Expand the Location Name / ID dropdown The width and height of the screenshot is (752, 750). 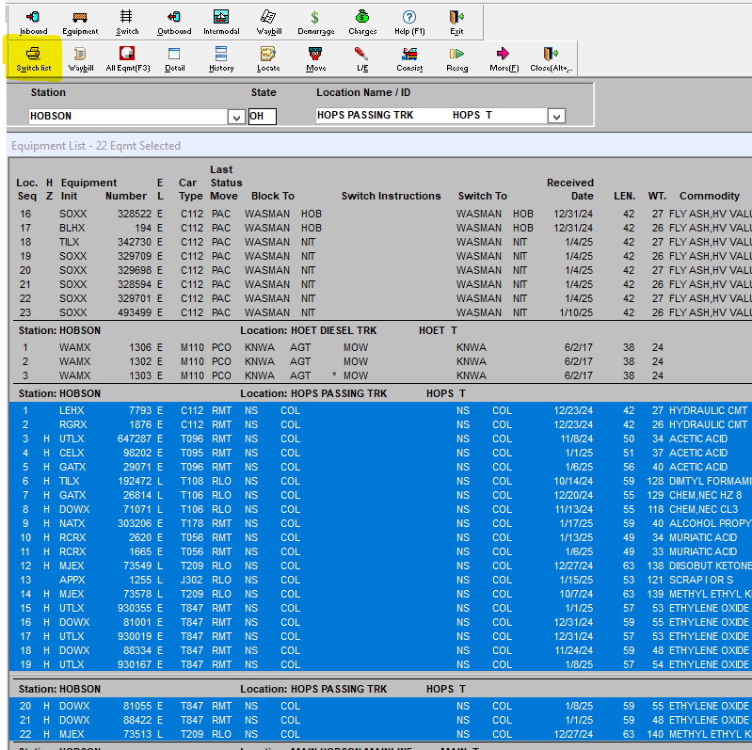pyautogui.click(x=556, y=116)
